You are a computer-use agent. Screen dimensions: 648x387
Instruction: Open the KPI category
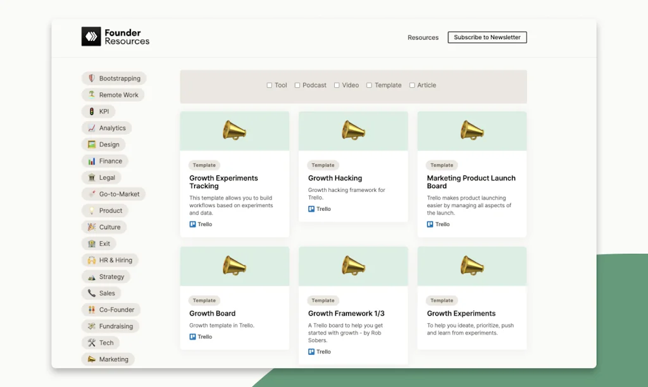click(x=98, y=111)
